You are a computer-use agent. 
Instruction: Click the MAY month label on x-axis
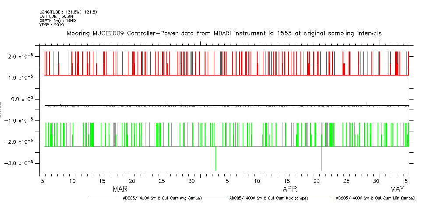tap(397, 189)
